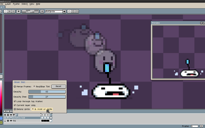
Task: Open the Frame menu
Action: pos(16,4)
